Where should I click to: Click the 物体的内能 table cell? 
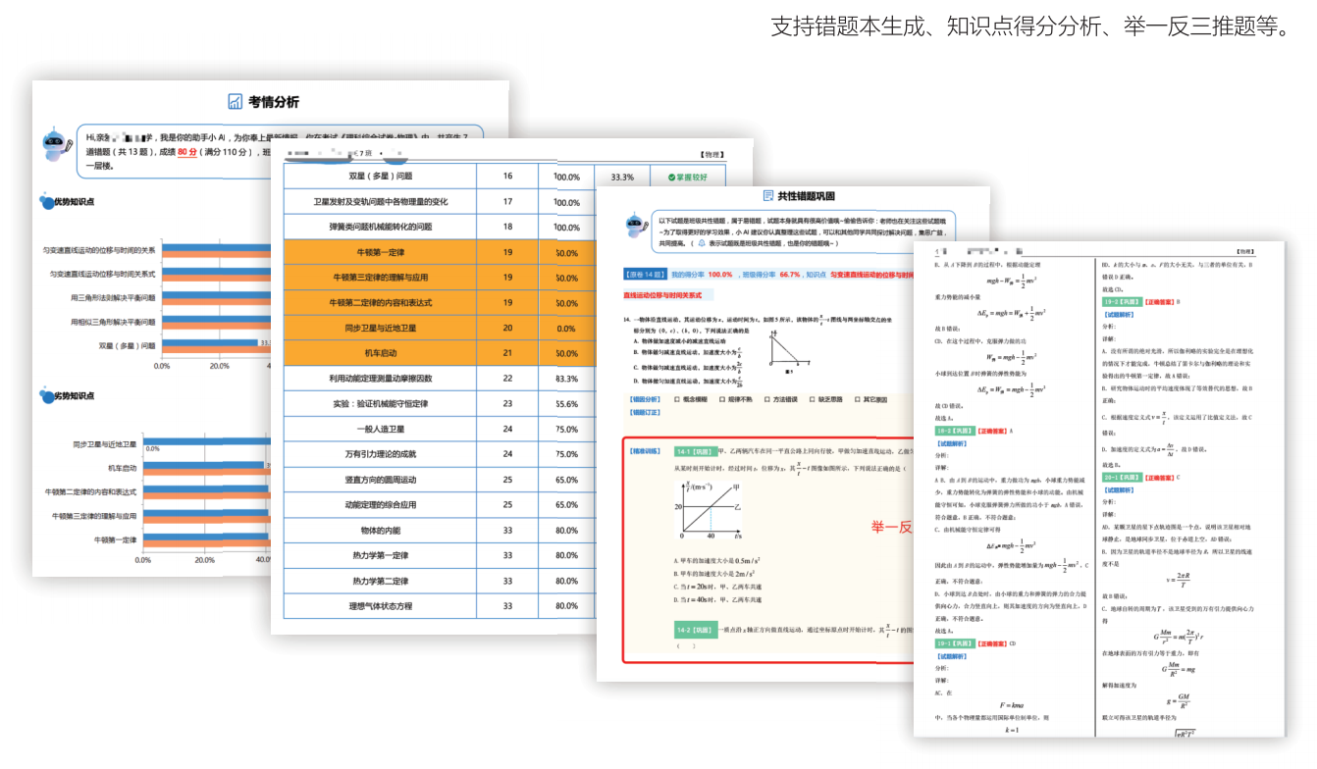click(x=381, y=531)
